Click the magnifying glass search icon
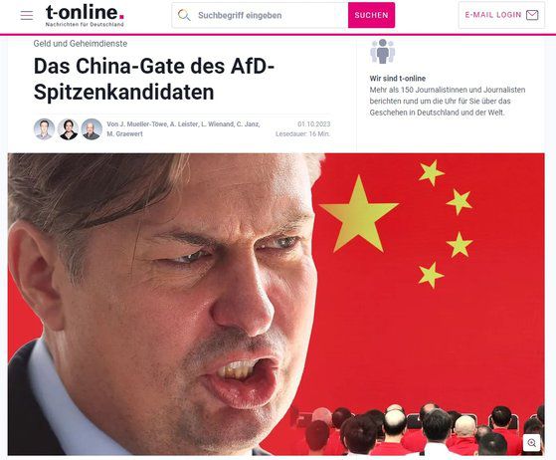The height and width of the screenshot is (460, 556). [x=184, y=15]
